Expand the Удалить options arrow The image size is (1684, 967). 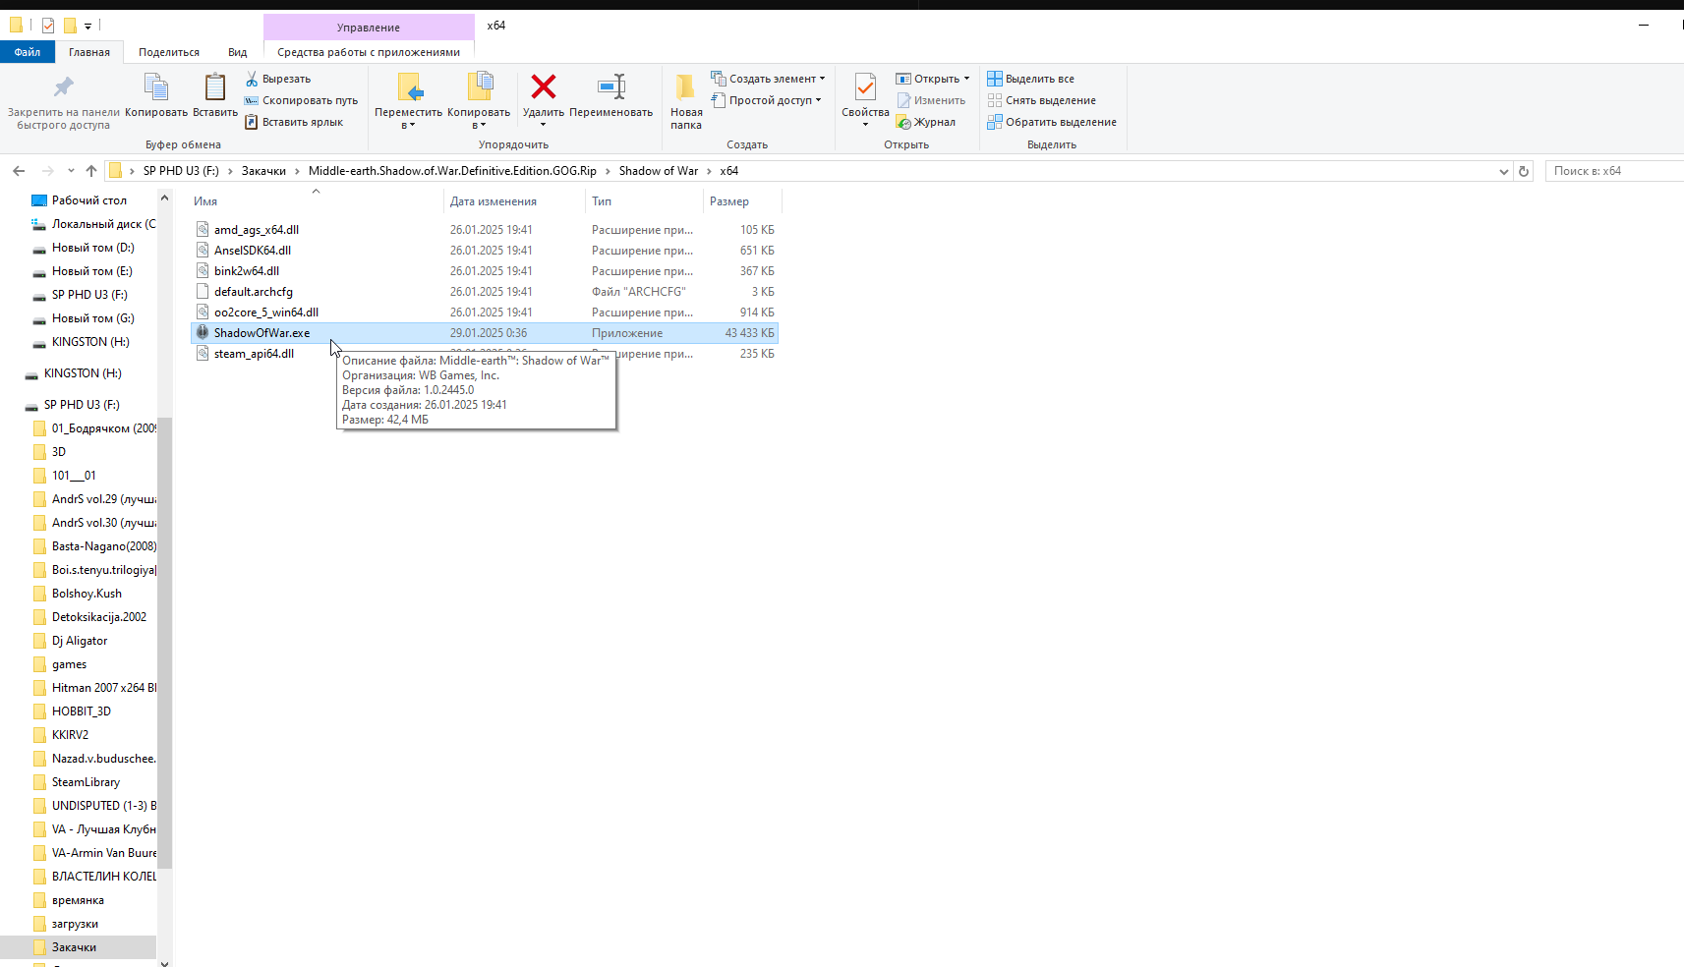tap(544, 125)
